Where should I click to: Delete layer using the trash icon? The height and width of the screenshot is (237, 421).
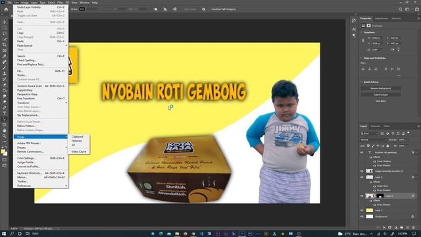tap(414, 228)
